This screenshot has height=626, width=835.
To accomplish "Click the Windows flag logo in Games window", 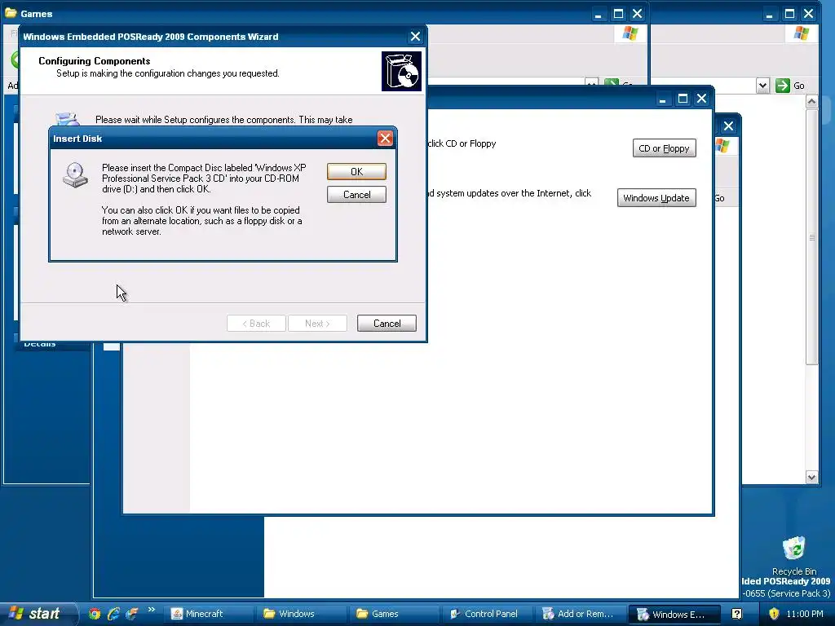I will click(x=630, y=34).
